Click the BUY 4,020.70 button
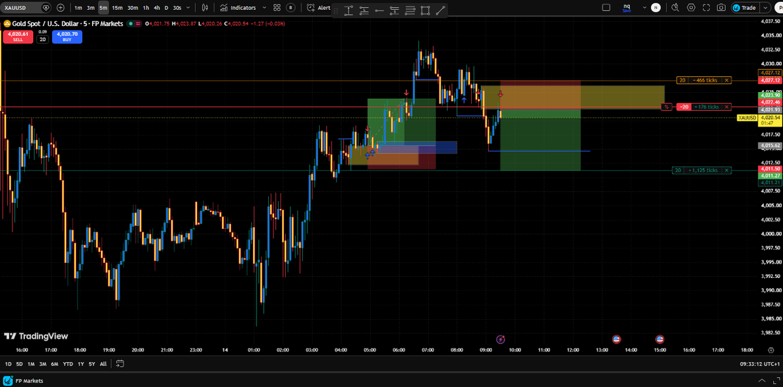Viewport: 783px width, 387px height. point(67,37)
